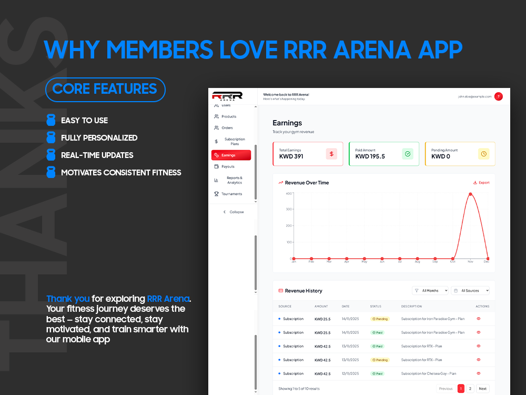The height and width of the screenshot is (395, 526).
Task: Click view action for first Iron Paradise row
Action: click(x=479, y=319)
